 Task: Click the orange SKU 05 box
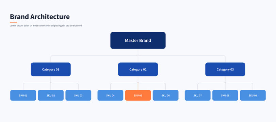pos(138,95)
